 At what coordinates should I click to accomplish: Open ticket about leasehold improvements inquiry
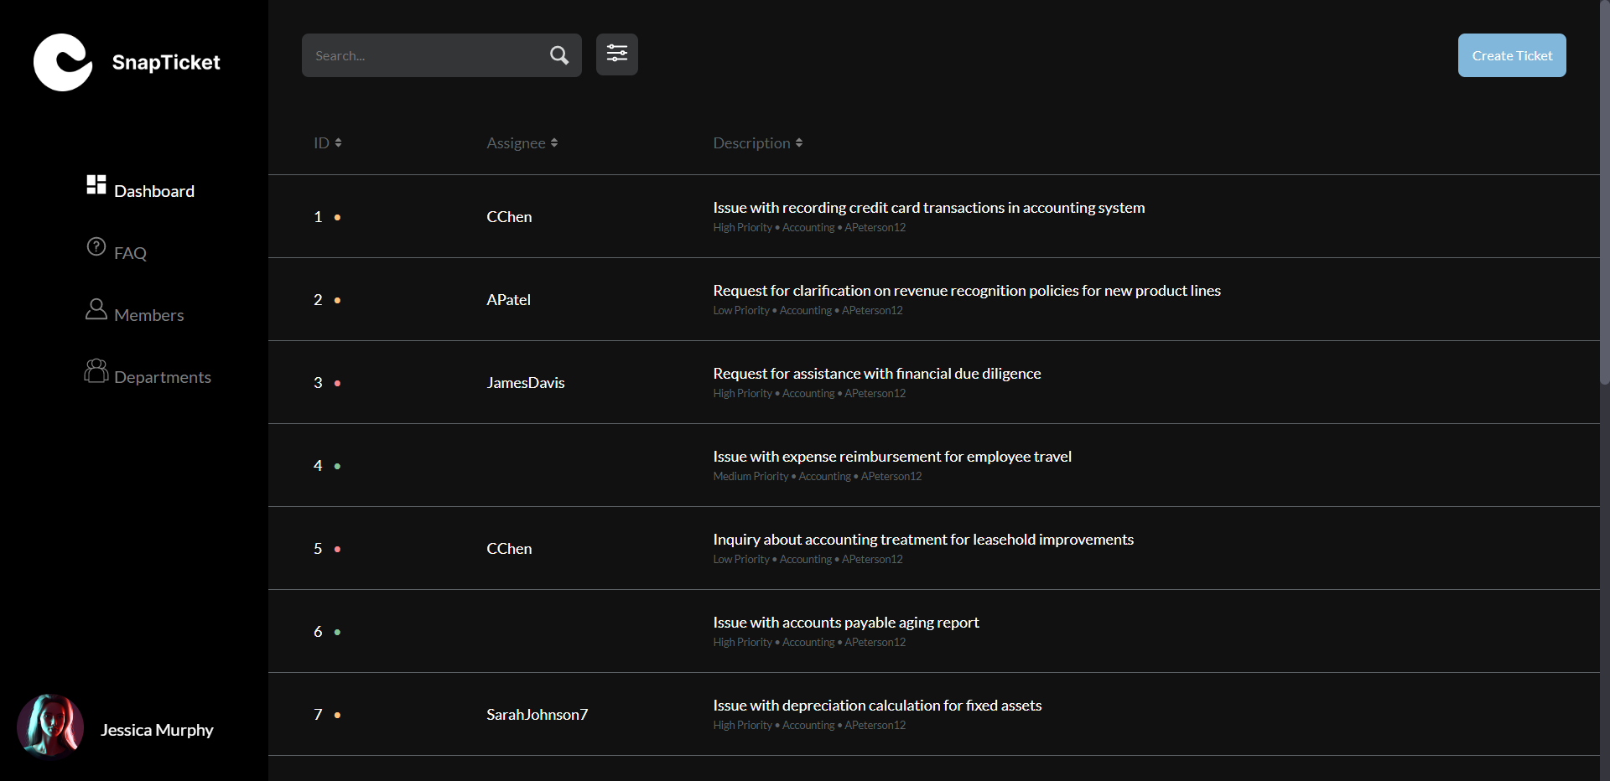923,540
